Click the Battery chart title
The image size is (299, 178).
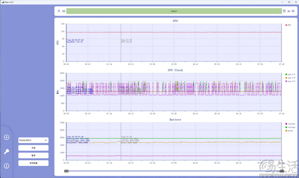pyautogui.click(x=175, y=119)
